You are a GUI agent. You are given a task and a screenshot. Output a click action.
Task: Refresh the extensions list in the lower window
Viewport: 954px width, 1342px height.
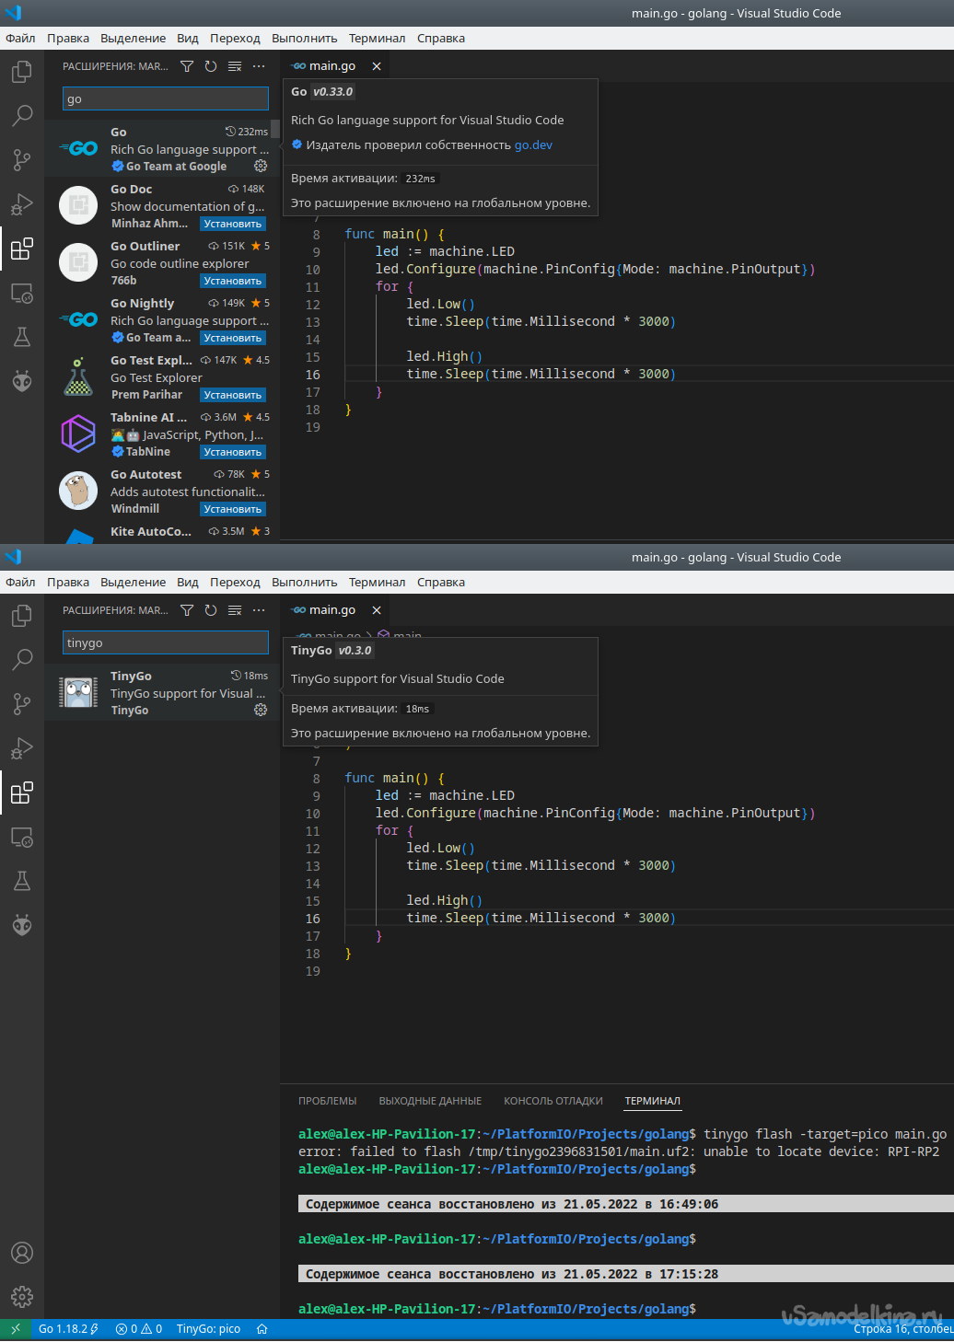[211, 610]
